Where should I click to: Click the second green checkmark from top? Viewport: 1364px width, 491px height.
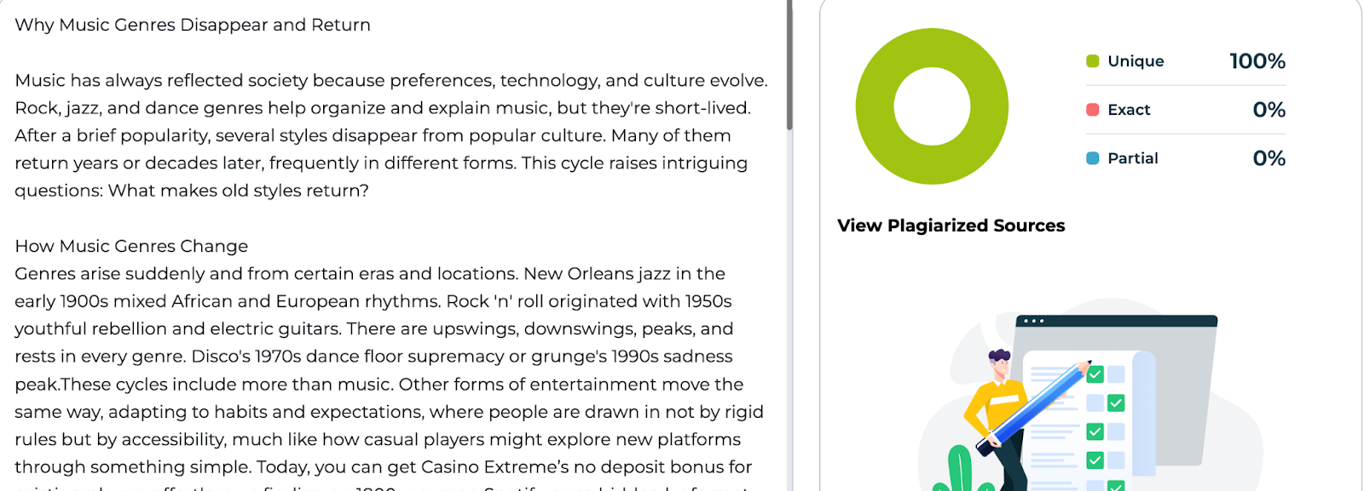click(1115, 403)
